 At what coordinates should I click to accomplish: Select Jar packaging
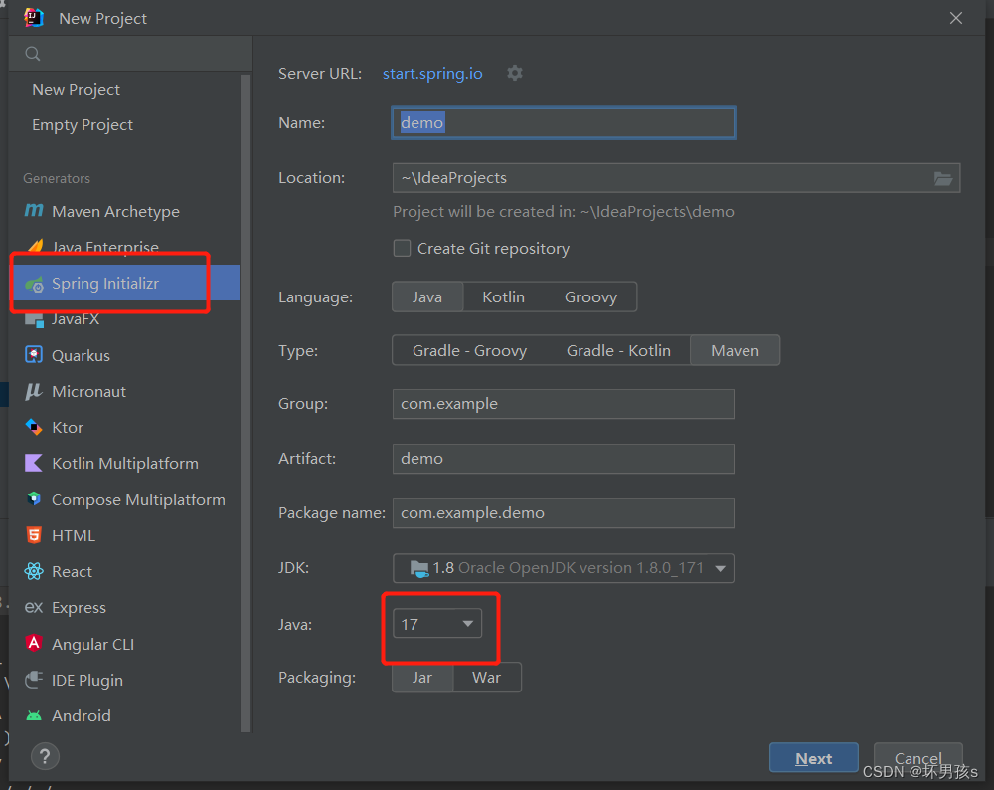[x=422, y=678]
